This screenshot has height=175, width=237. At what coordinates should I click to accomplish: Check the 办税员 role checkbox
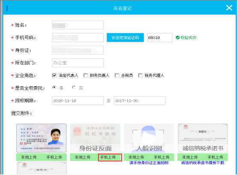[117, 75]
